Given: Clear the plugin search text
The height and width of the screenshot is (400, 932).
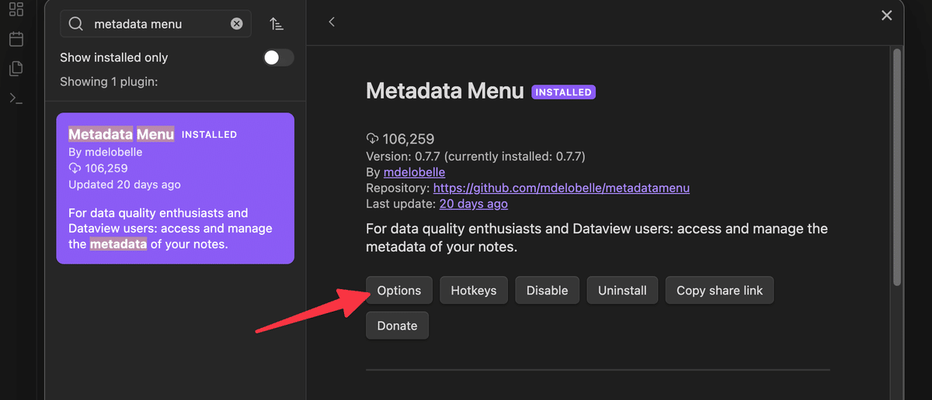Looking at the screenshot, I should 237,24.
